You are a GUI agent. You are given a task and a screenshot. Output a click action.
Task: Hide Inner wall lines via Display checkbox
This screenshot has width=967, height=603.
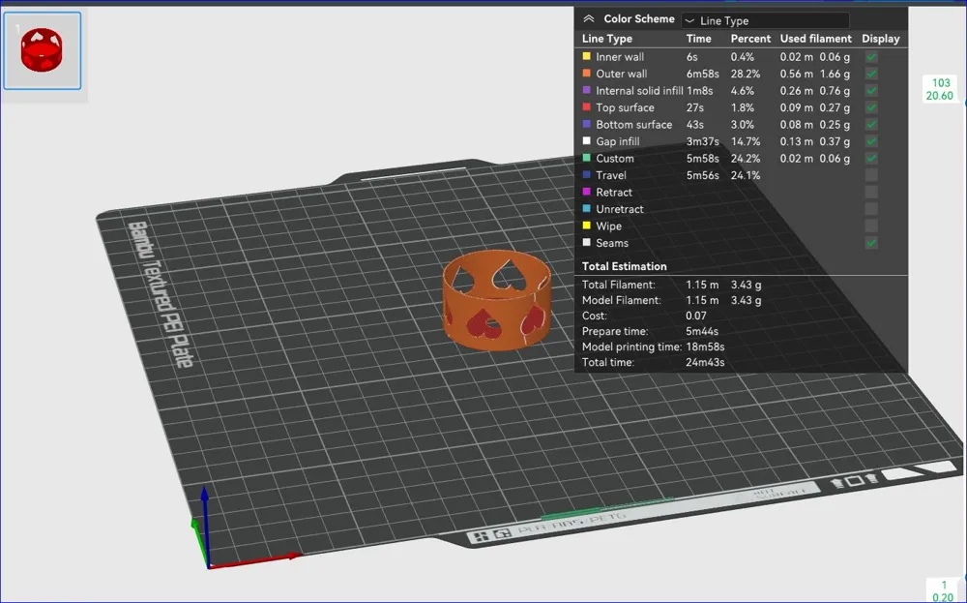pos(871,57)
